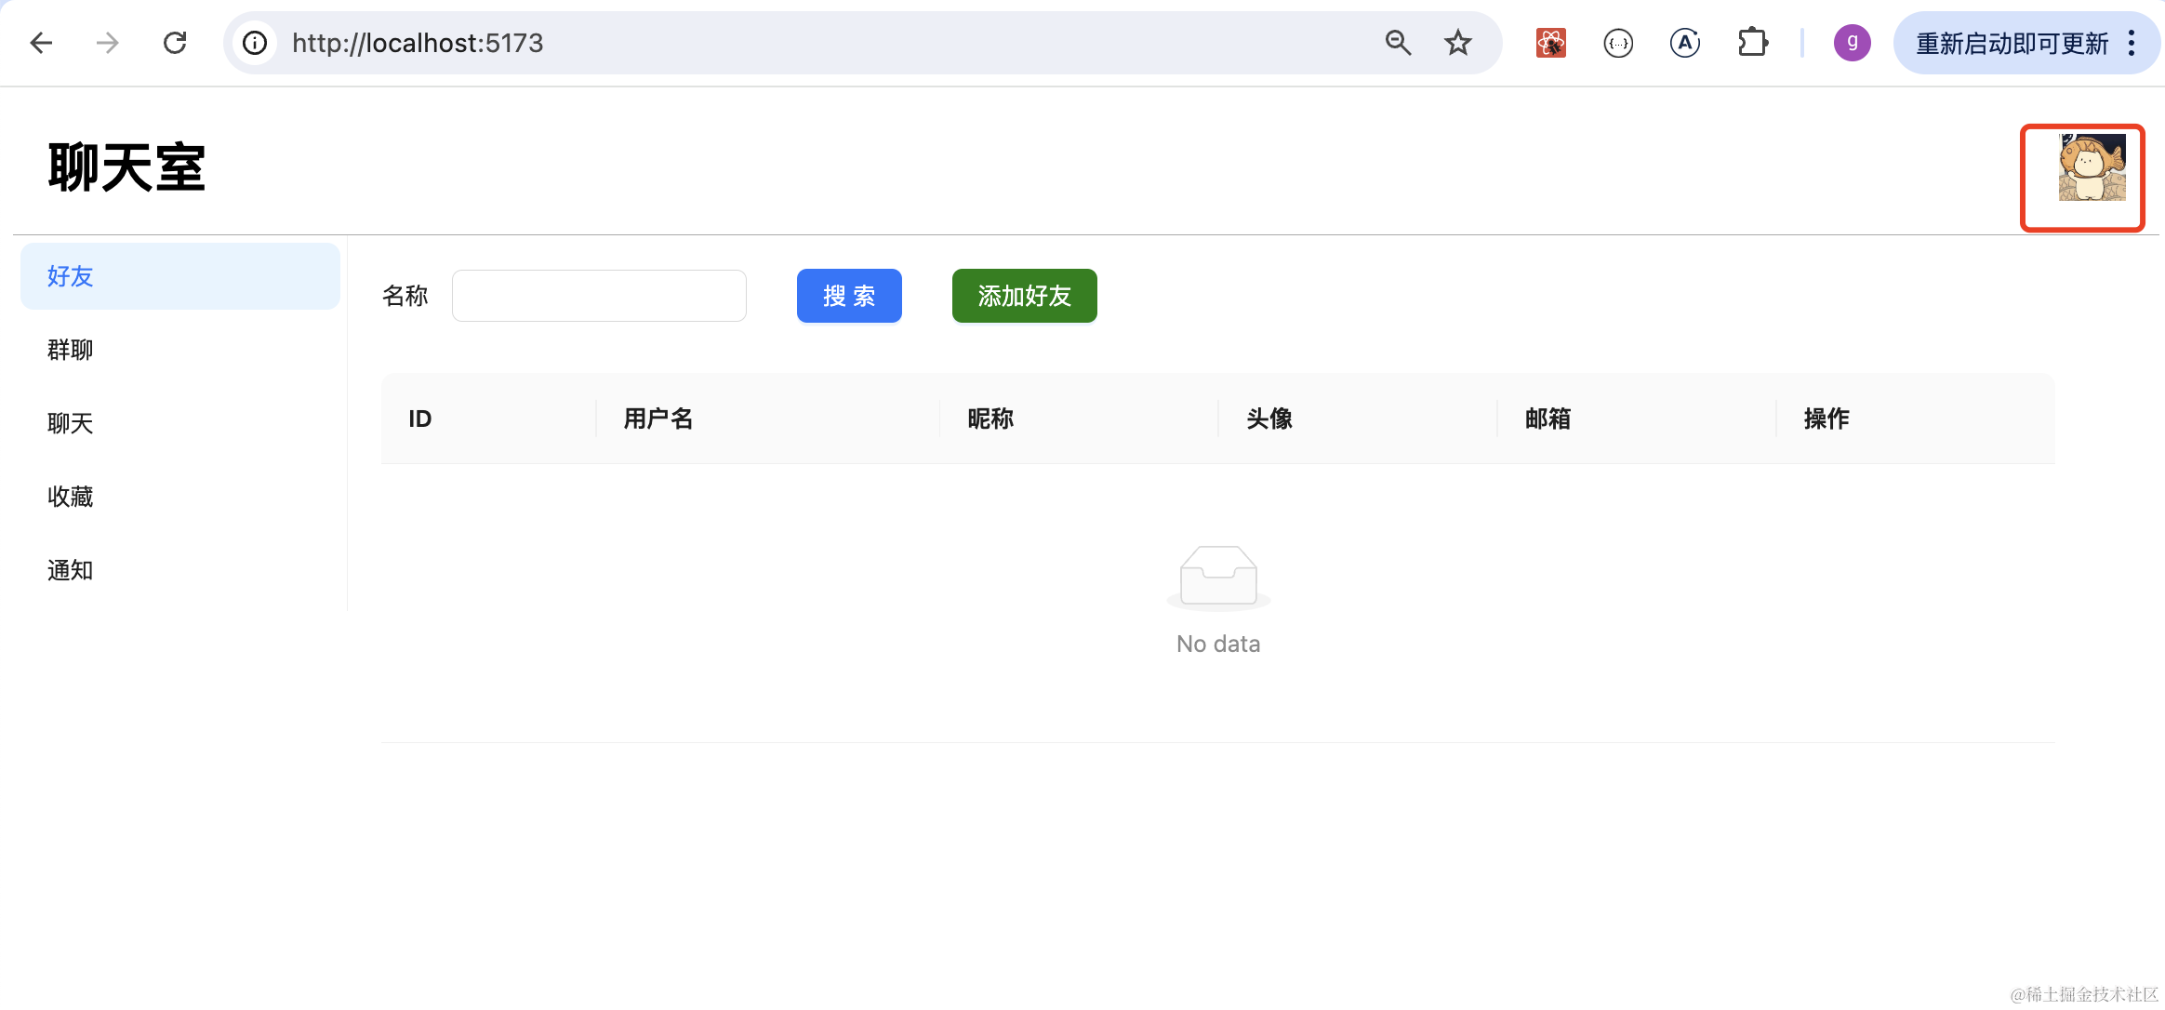The width and height of the screenshot is (2165, 1010).
Task: Click the user avatar thumbnail in header
Action: click(x=2092, y=168)
